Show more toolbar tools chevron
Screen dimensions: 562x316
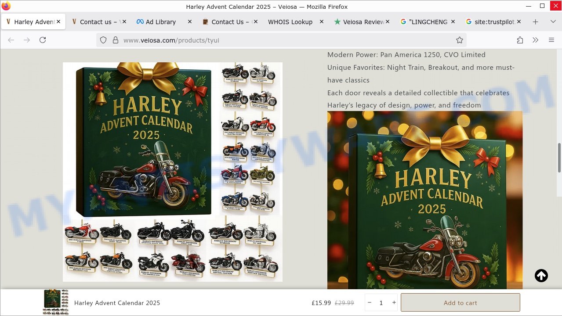[x=535, y=40]
